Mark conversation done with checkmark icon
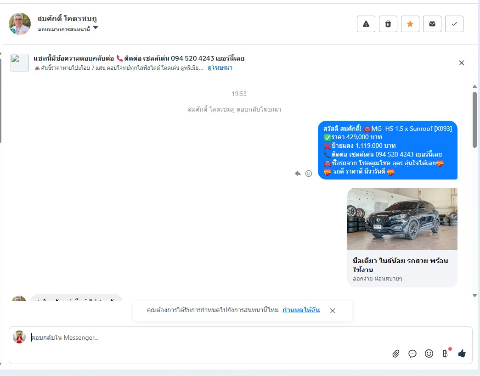This screenshot has height=376, width=480. coord(454,24)
